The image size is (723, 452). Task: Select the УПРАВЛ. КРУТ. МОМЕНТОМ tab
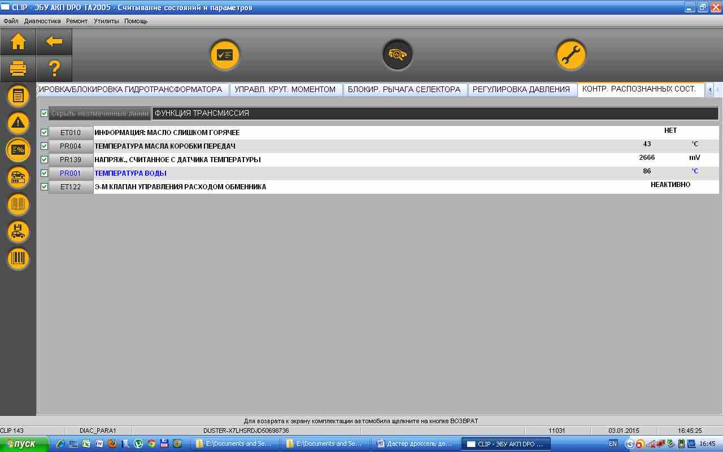(x=285, y=89)
